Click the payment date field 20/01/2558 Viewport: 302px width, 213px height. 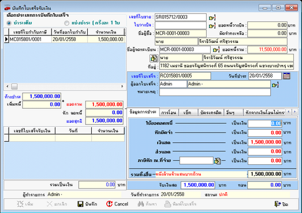265,76
